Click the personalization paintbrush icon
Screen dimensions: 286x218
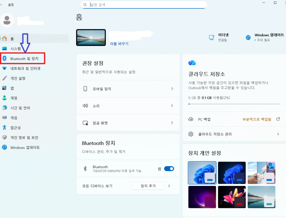(4, 78)
